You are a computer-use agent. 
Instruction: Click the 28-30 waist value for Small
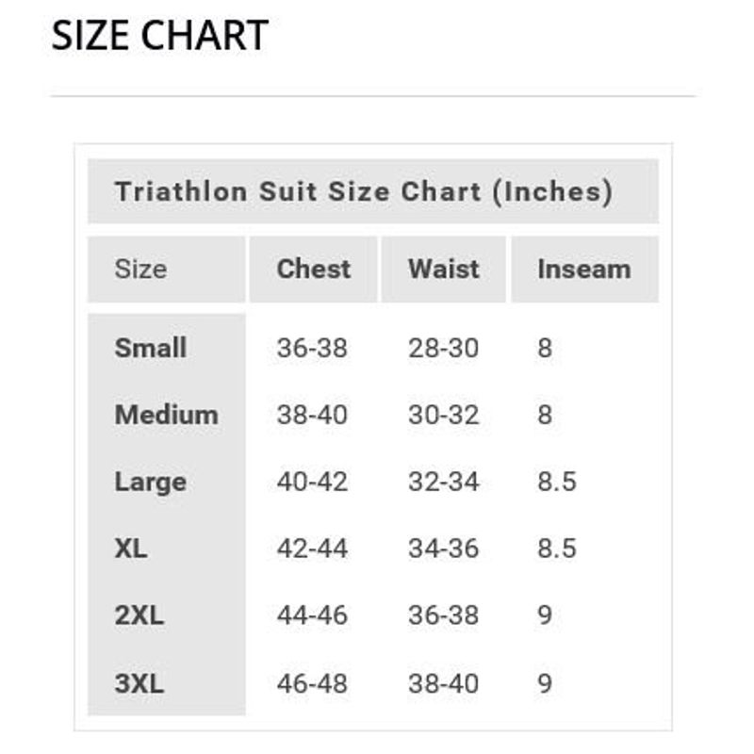444,348
